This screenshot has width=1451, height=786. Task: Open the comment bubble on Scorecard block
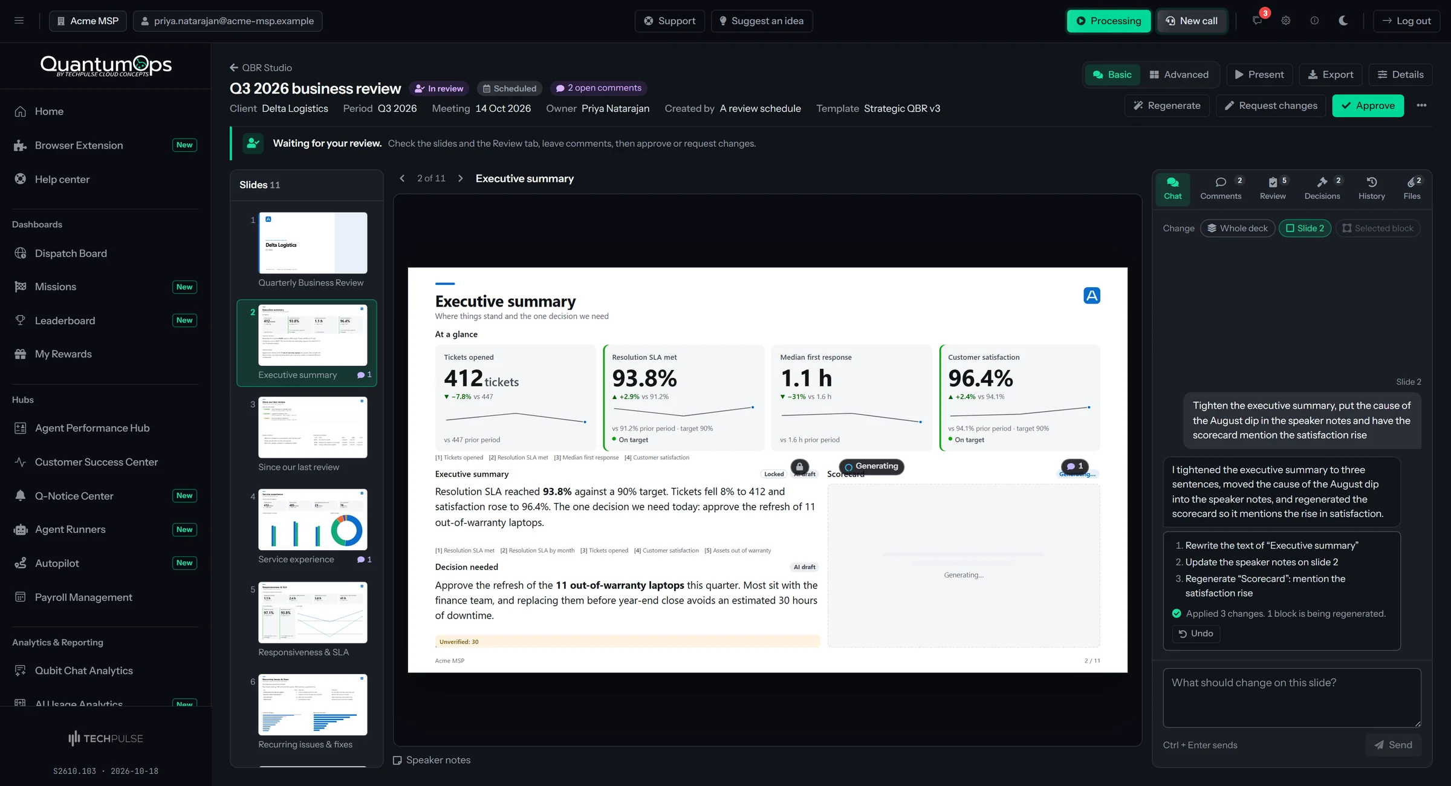pos(1074,466)
